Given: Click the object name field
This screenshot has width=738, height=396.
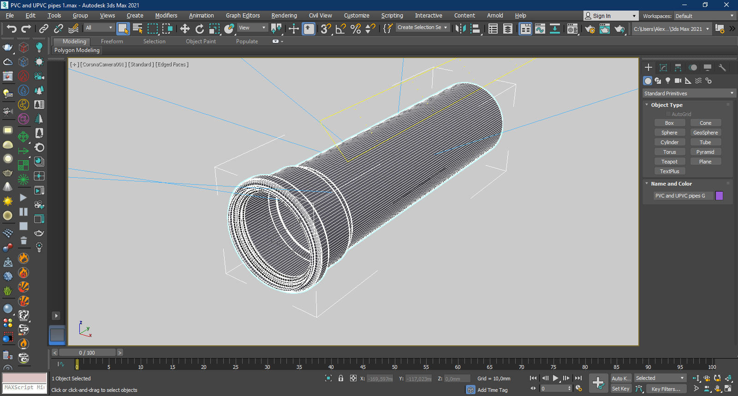Looking at the screenshot, I should tap(683, 196).
